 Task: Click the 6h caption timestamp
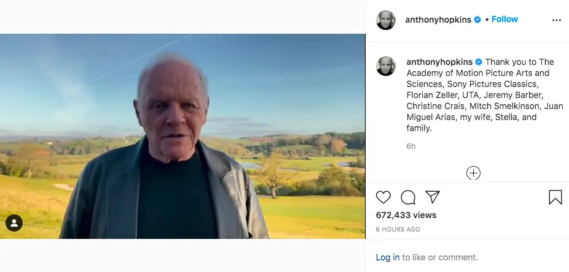click(x=411, y=146)
